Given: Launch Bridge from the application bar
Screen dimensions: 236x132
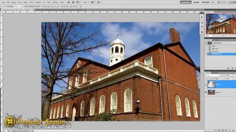Looking at the screenshot, I should [69, 2].
